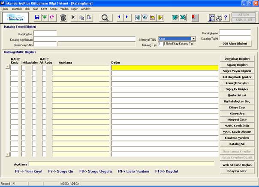Click the tools icon next to help
The height and width of the screenshot is (187, 259).
[x=219, y=18]
